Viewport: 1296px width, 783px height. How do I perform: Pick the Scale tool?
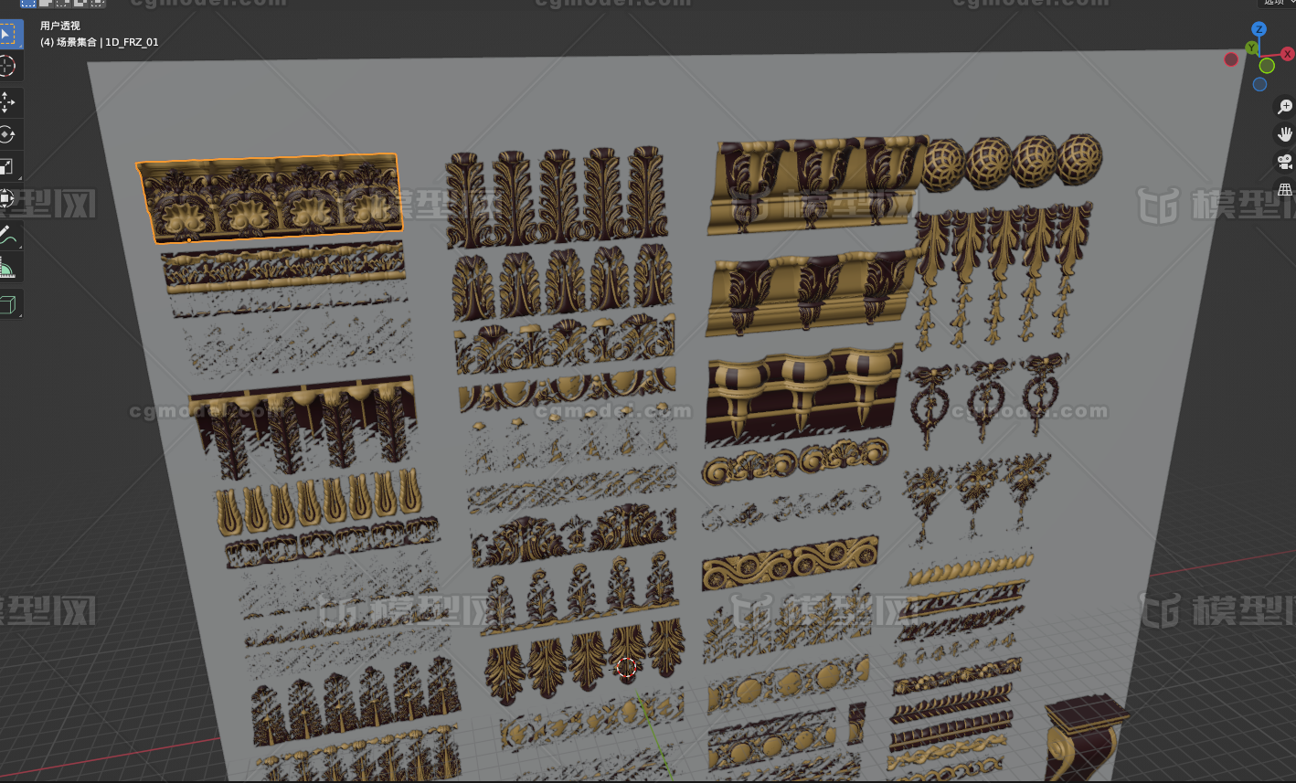(7, 166)
